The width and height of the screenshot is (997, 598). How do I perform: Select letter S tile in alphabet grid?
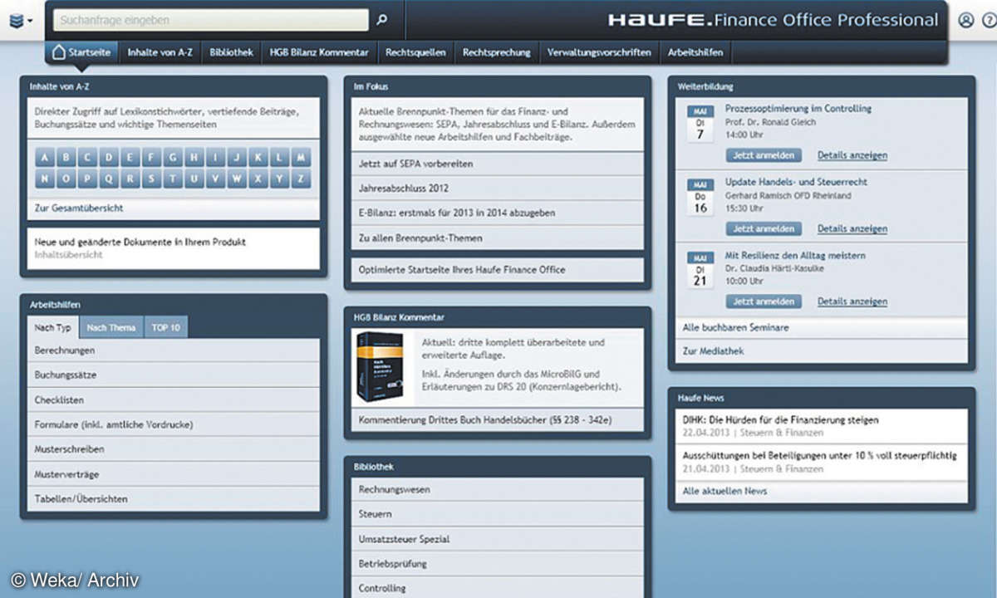pyautogui.click(x=152, y=179)
